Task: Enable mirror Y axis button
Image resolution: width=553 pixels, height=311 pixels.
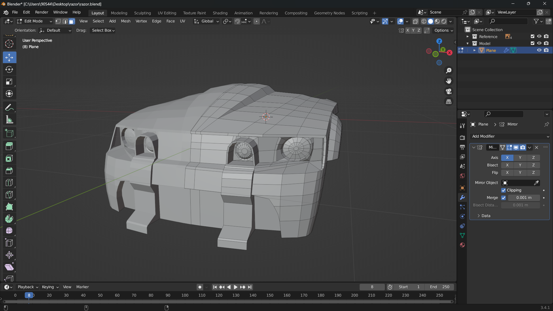Action: [520, 158]
